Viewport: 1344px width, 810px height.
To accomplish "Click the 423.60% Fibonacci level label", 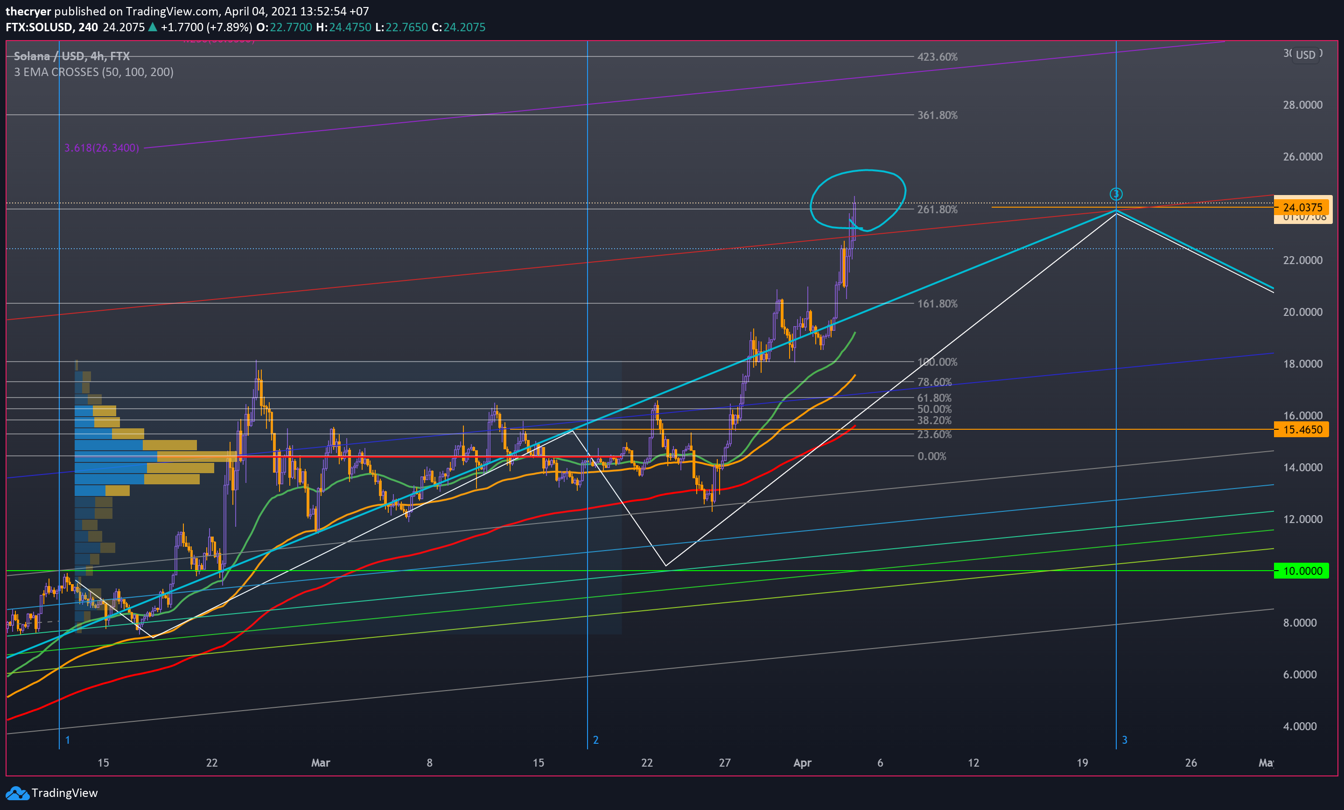I will click(937, 57).
